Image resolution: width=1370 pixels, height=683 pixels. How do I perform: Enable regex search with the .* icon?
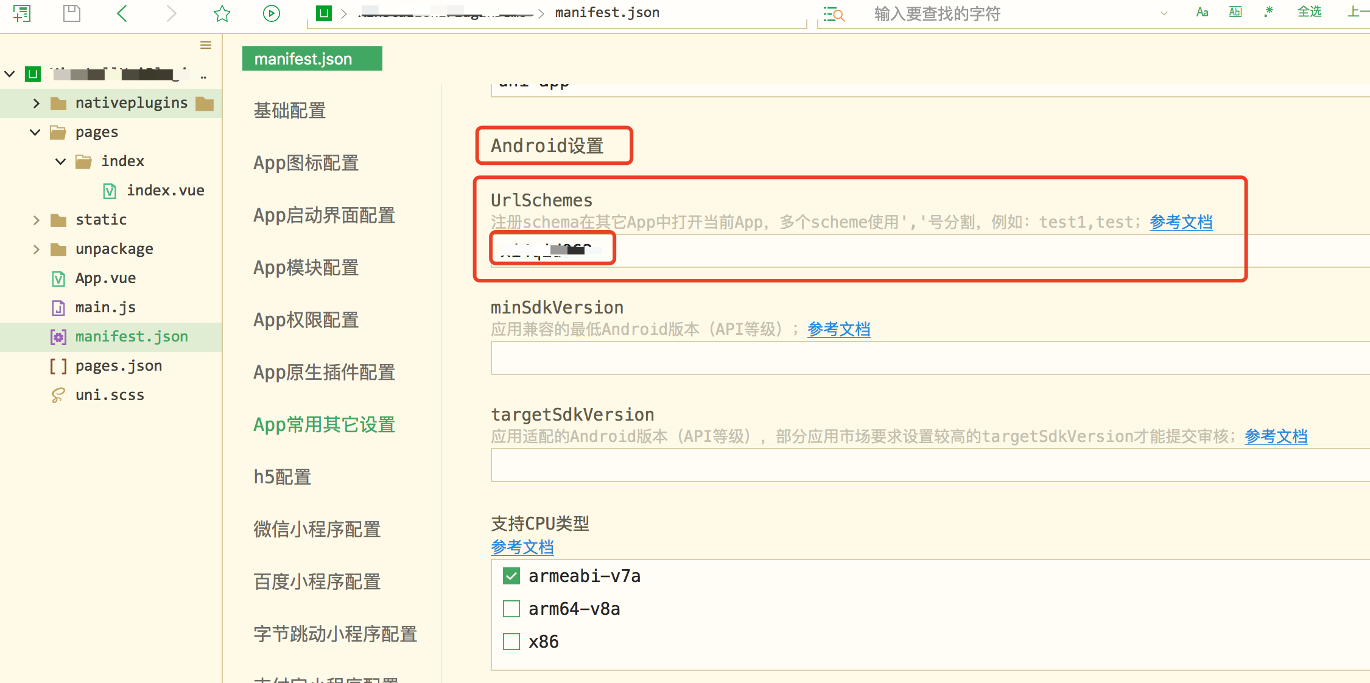point(1268,12)
